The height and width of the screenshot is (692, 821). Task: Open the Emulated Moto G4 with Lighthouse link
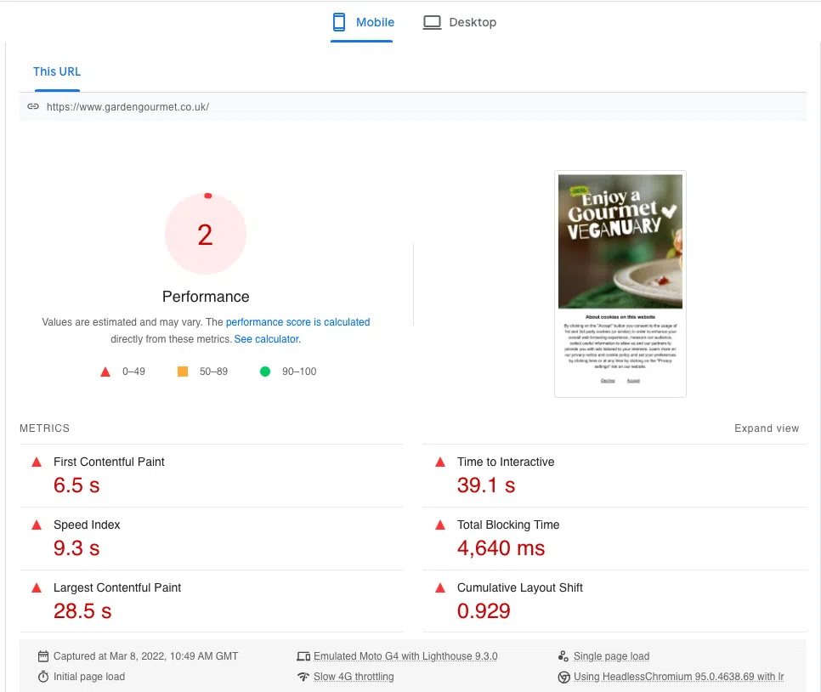coord(404,655)
